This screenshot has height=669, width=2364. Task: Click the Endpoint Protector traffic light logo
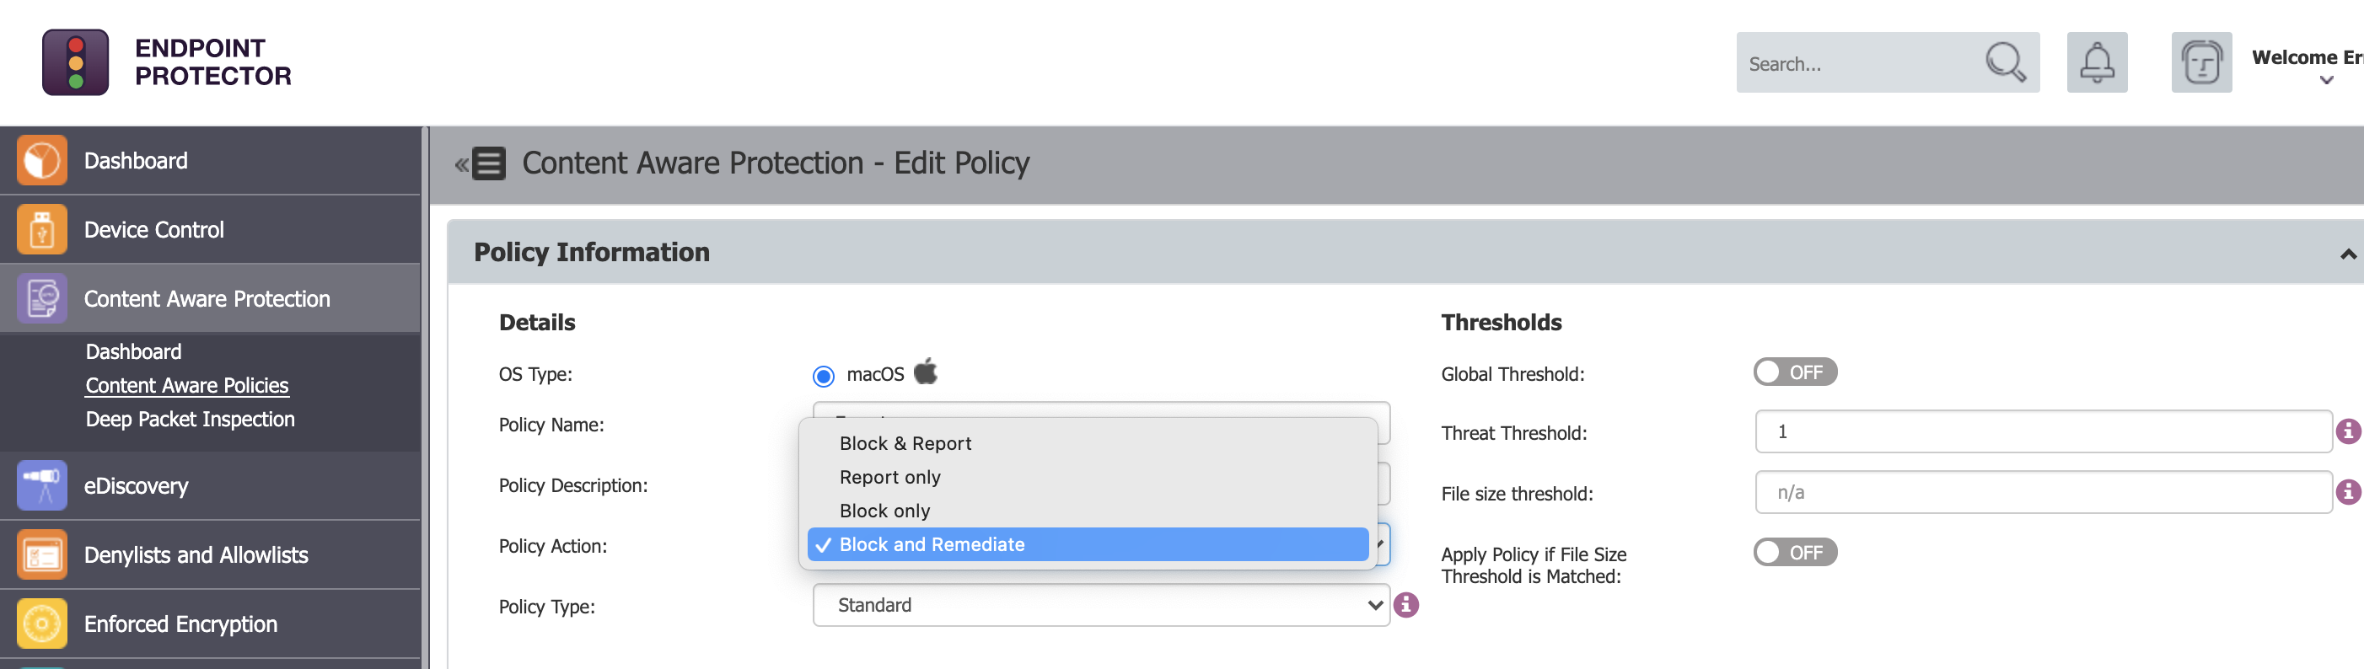(x=75, y=62)
